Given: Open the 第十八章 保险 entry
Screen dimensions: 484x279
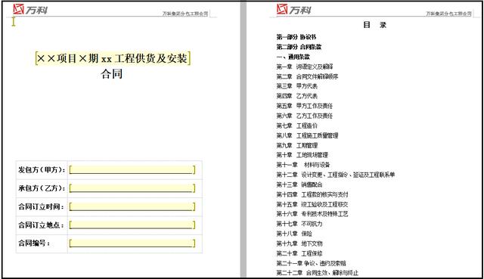Looking at the screenshot, I should click(294, 234).
